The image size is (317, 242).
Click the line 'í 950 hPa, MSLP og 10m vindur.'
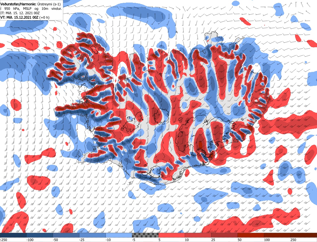[31, 9]
